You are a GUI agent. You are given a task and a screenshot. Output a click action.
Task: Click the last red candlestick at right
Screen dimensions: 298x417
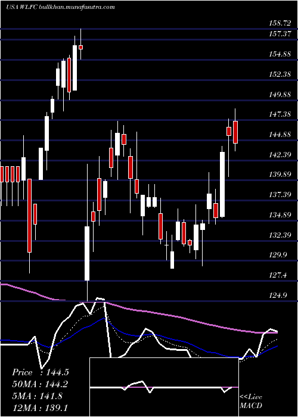click(x=235, y=132)
